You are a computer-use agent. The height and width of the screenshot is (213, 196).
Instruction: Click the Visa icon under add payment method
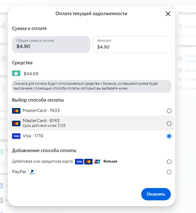pyautogui.click(x=79, y=162)
